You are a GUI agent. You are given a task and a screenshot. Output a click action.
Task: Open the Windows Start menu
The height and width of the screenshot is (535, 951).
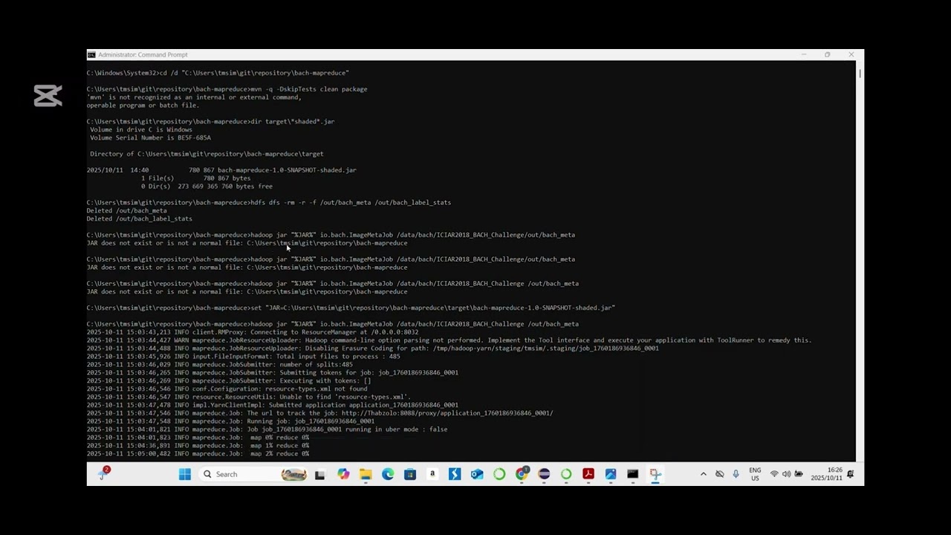pos(185,474)
